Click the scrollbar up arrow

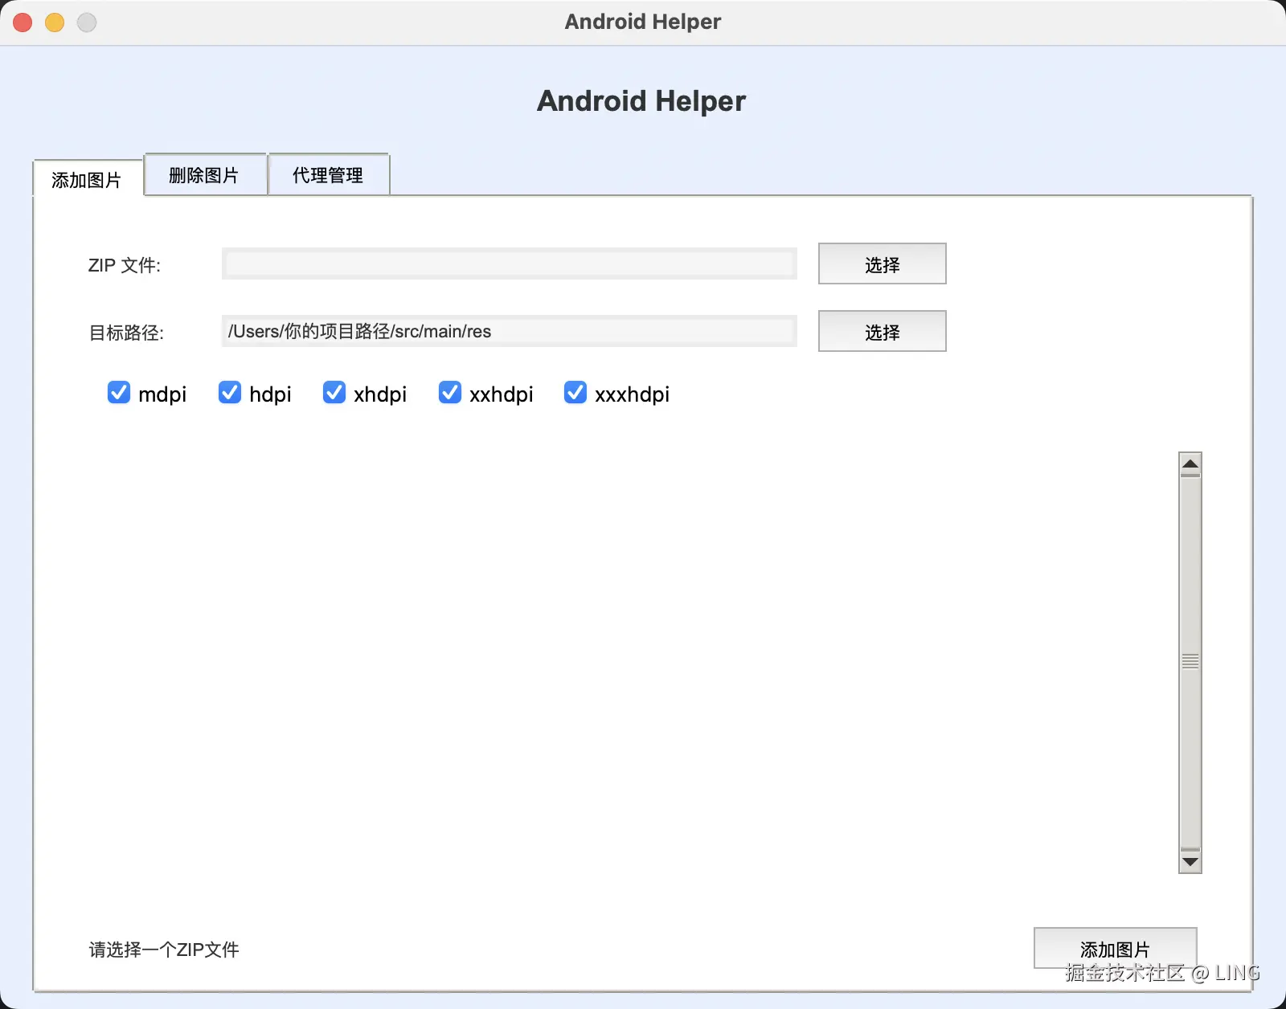1190,464
